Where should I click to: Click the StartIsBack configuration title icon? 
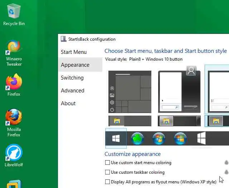[x=64, y=39]
